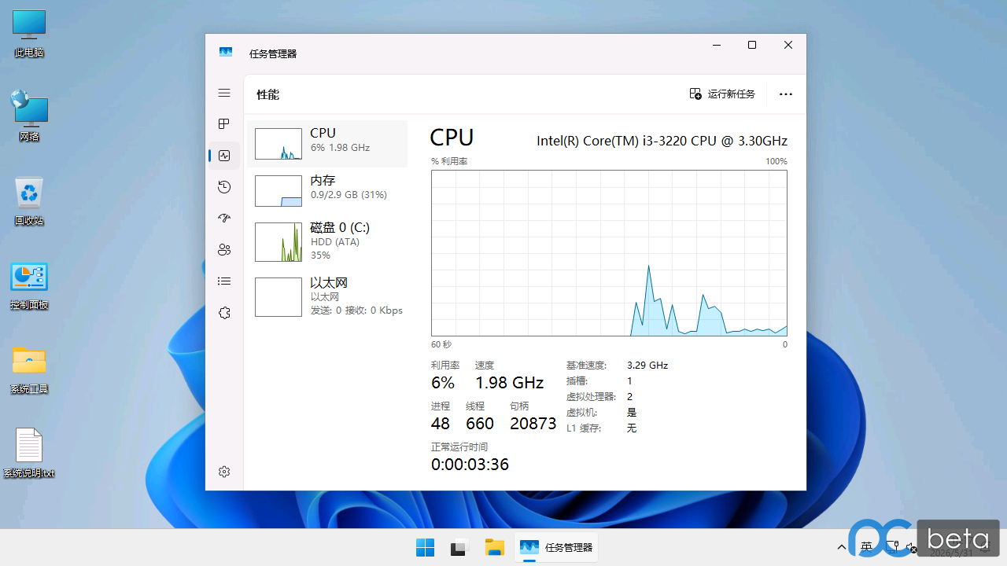Click the 性能 page heading
Image resolution: width=1007 pixels, height=566 pixels.
[267, 94]
